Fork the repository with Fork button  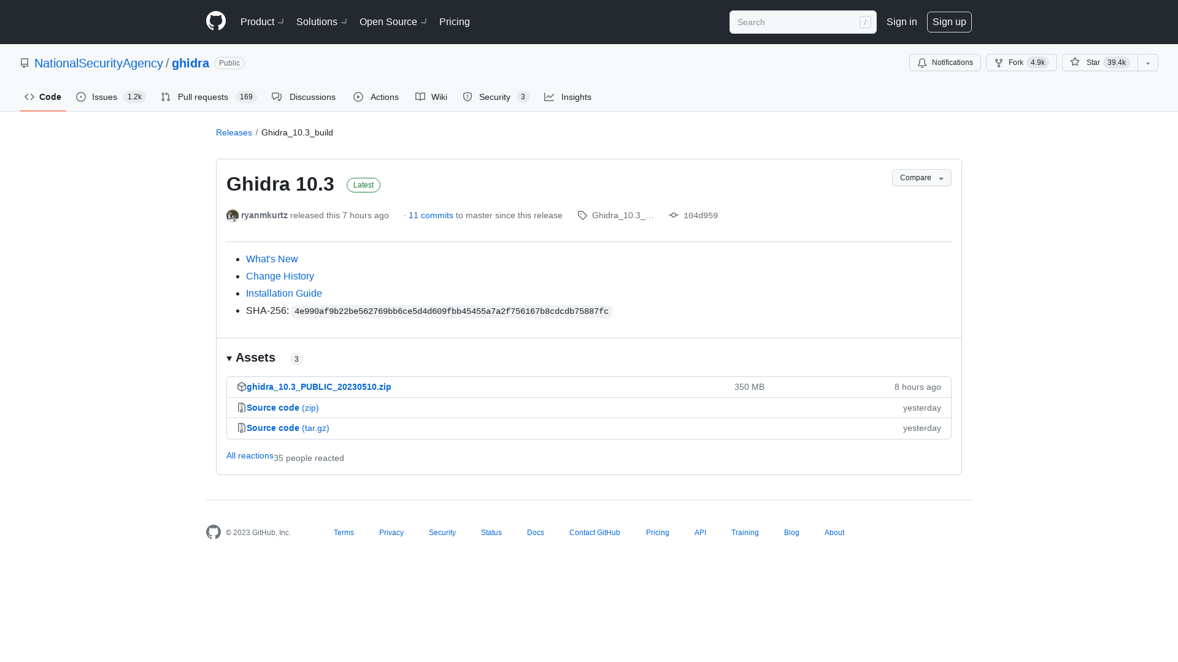pos(1021,63)
